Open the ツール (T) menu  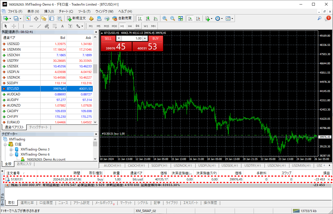(84, 11)
